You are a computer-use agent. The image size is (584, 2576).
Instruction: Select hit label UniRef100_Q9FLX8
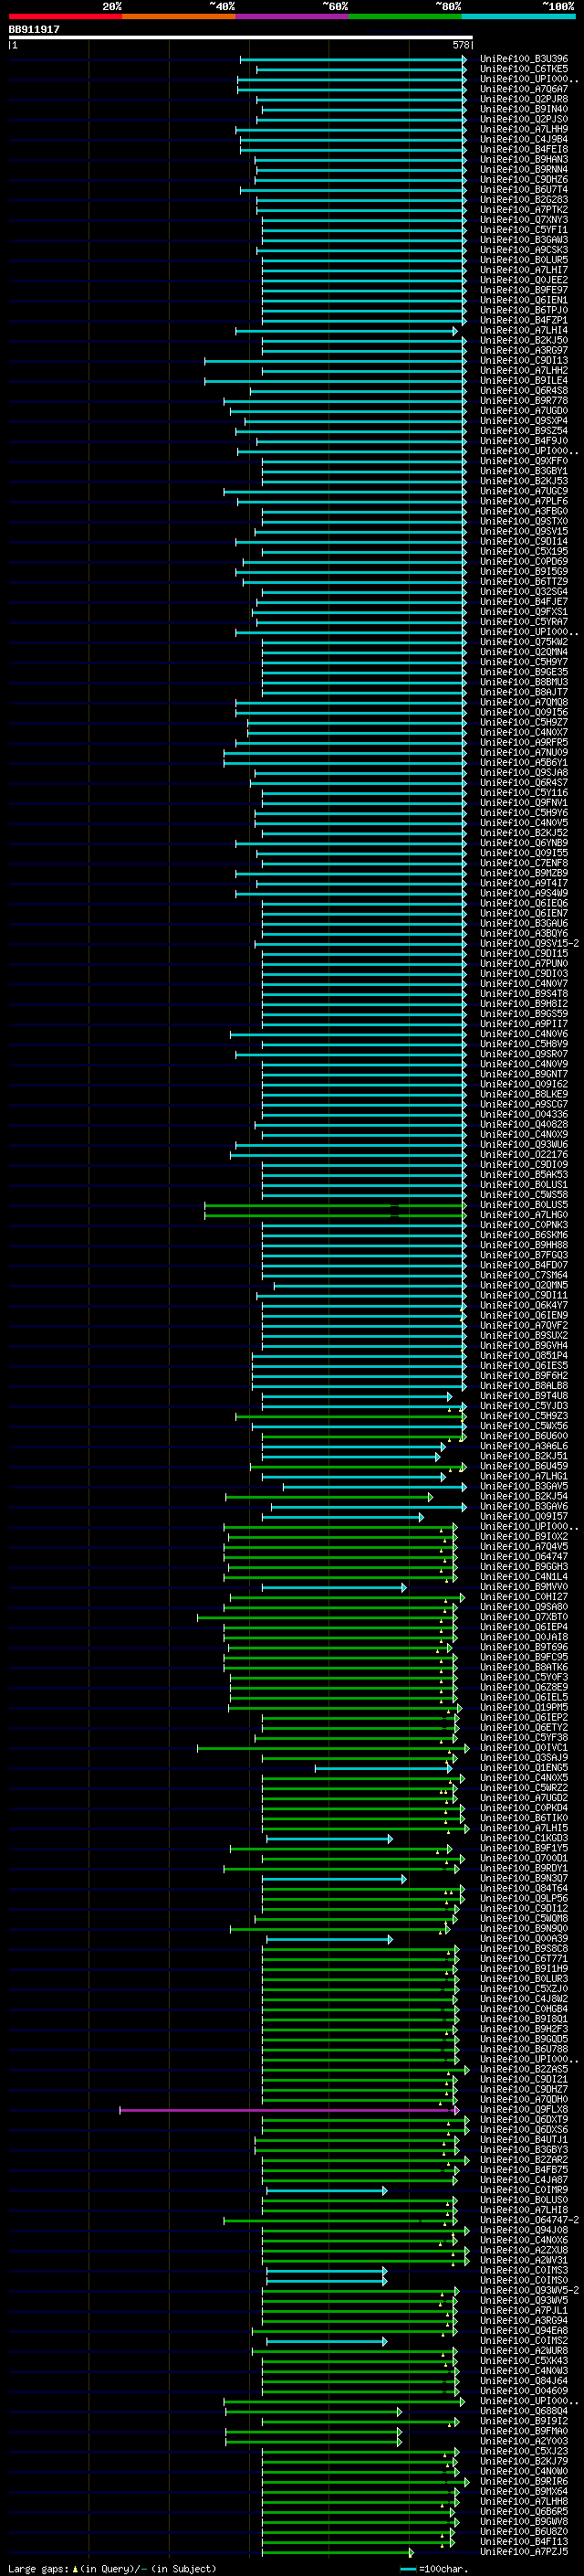coord(523,2109)
